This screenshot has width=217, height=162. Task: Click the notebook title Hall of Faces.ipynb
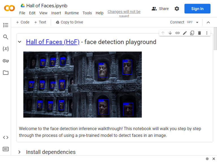[x=47, y=6]
